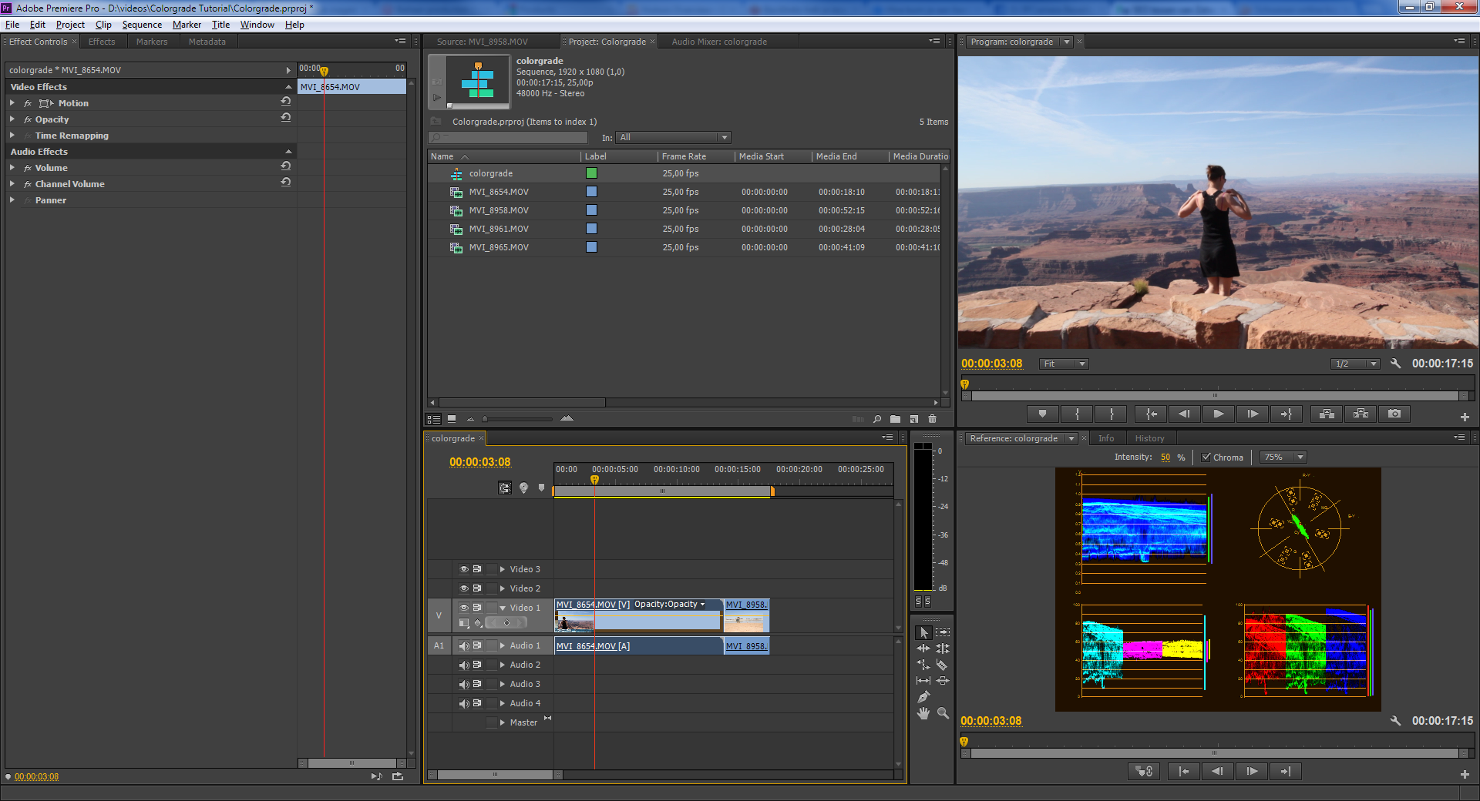Mute the Audio 3 track speaker
The height and width of the screenshot is (801, 1480).
coord(464,684)
